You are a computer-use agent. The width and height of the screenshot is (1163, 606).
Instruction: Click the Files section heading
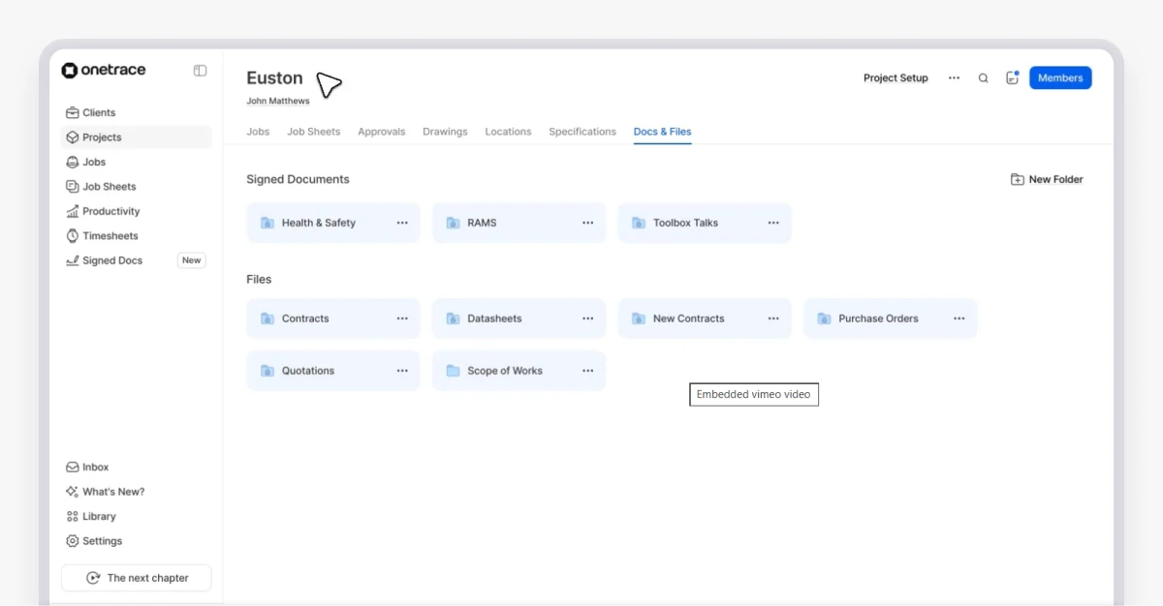[259, 279]
